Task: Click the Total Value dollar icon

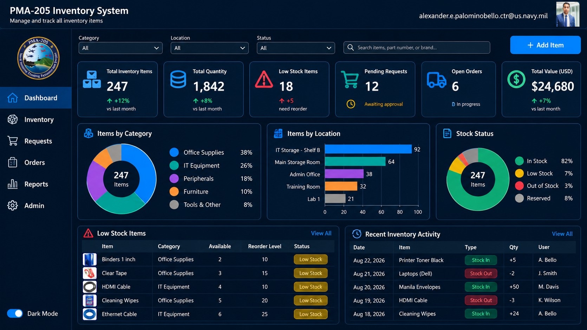Action: pos(516,79)
